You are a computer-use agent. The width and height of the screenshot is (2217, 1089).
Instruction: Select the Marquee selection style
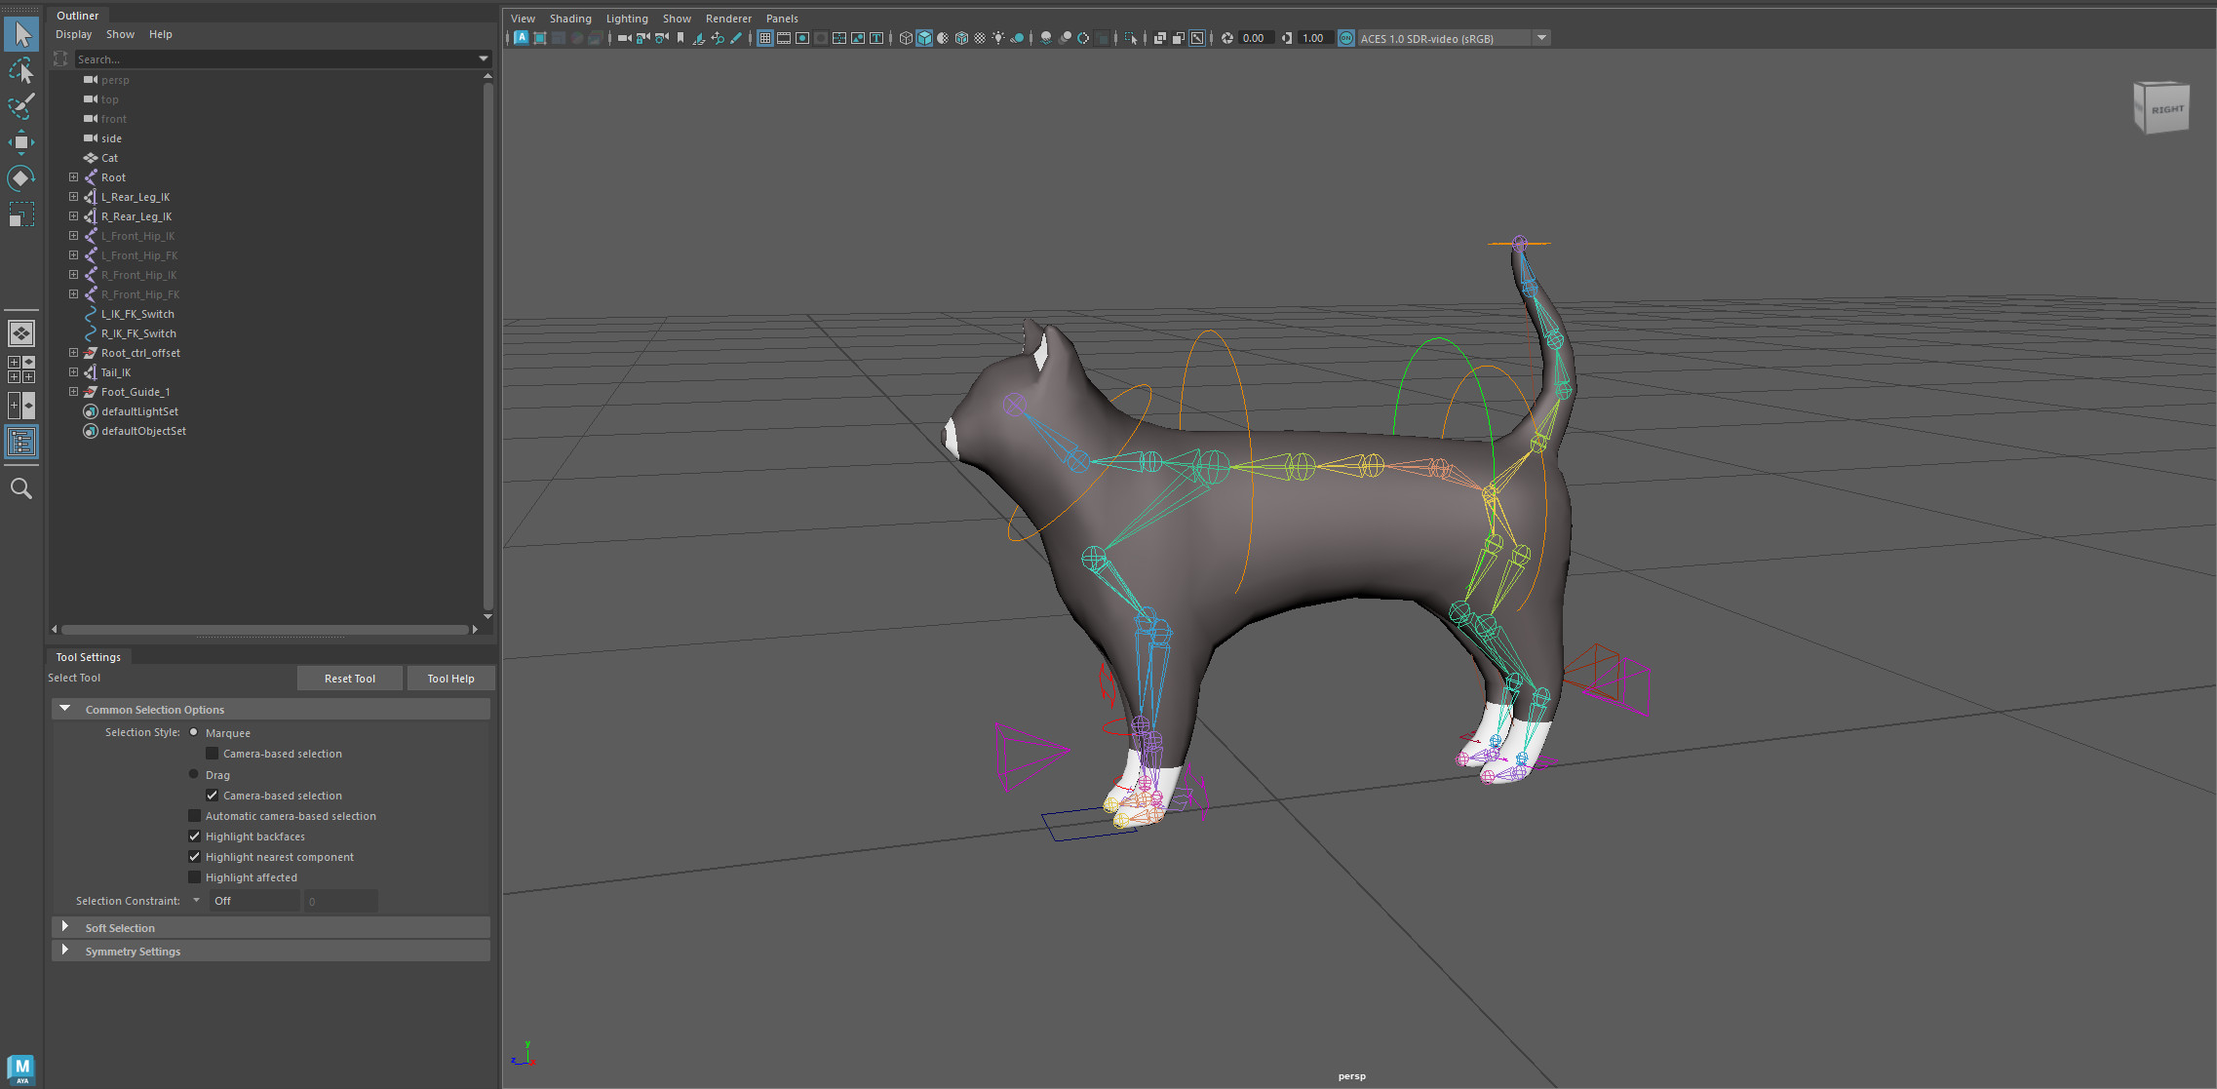point(193,732)
